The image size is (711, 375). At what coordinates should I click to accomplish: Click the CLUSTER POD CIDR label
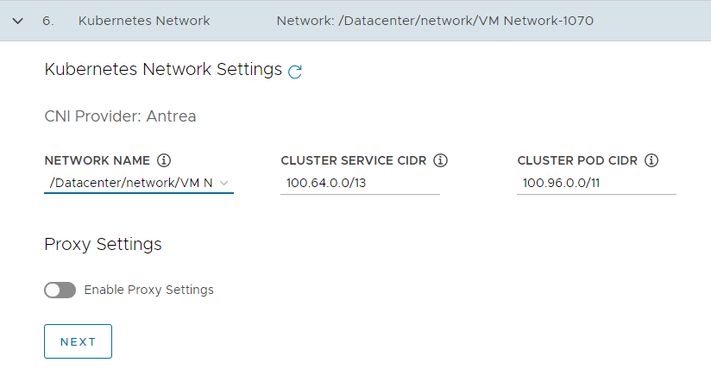point(577,160)
